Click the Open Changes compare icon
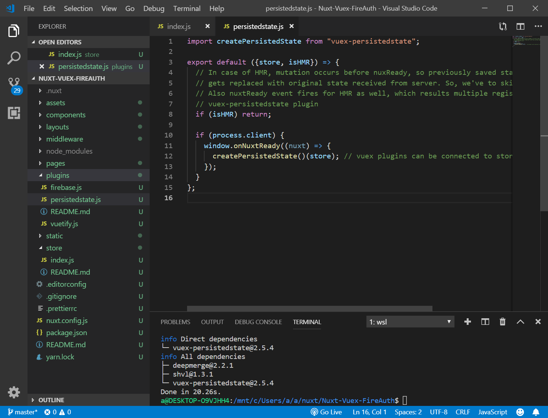The height and width of the screenshot is (418, 548). (503, 26)
